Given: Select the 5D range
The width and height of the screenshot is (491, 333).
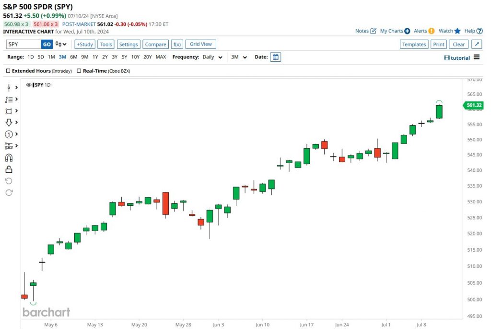Looking at the screenshot, I should tap(41, 57).
